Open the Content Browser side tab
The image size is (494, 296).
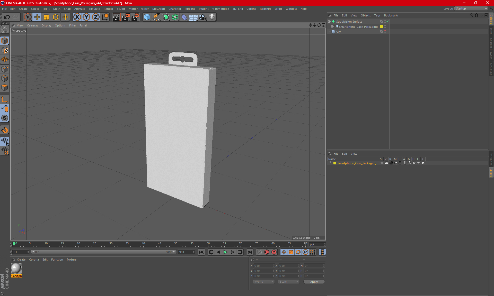[491, 48]
